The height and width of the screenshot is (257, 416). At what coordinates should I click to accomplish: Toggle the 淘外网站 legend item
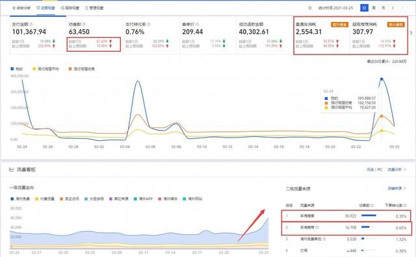click(192, 199)
